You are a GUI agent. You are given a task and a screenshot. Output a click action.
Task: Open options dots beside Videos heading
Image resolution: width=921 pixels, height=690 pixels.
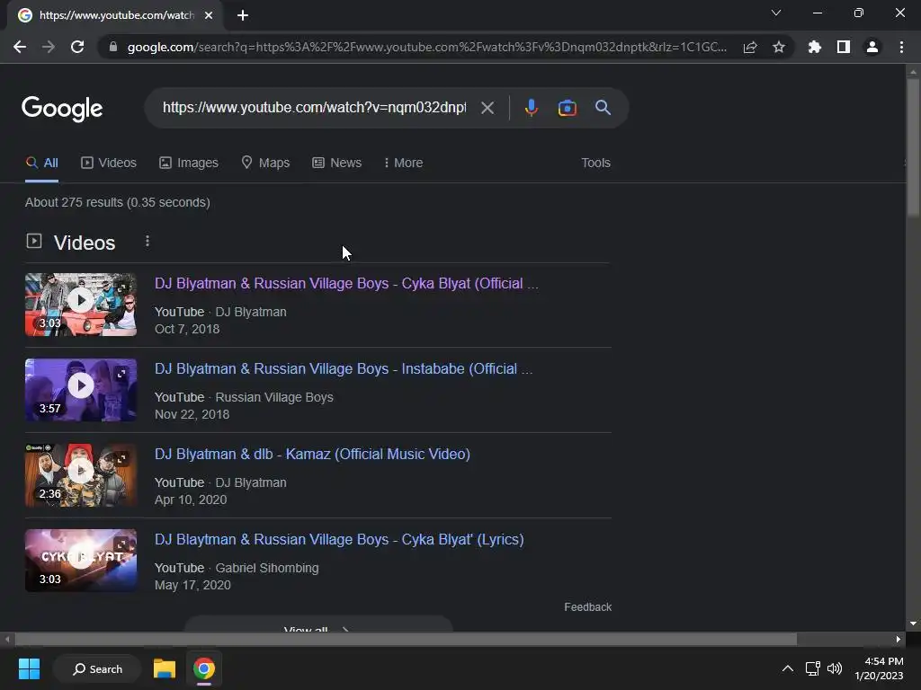pyautogui.click(x=148, y=241)
